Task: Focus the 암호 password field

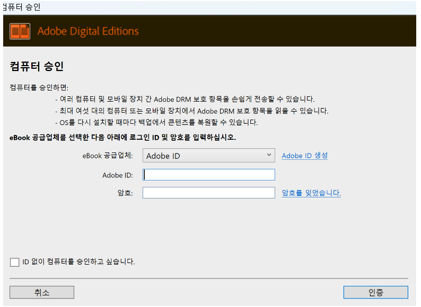Action: pos(208,193)
